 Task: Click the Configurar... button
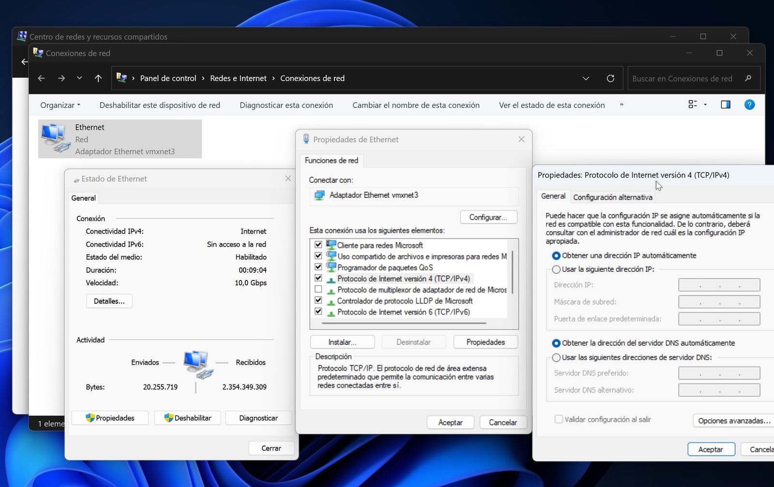tap(488, 217)
